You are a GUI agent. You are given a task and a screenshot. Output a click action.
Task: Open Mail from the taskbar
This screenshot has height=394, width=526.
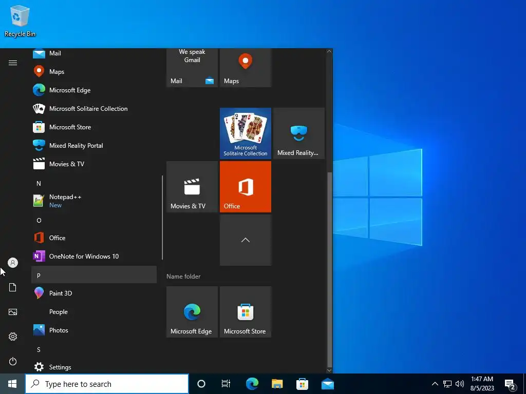(x=327, y=384)
